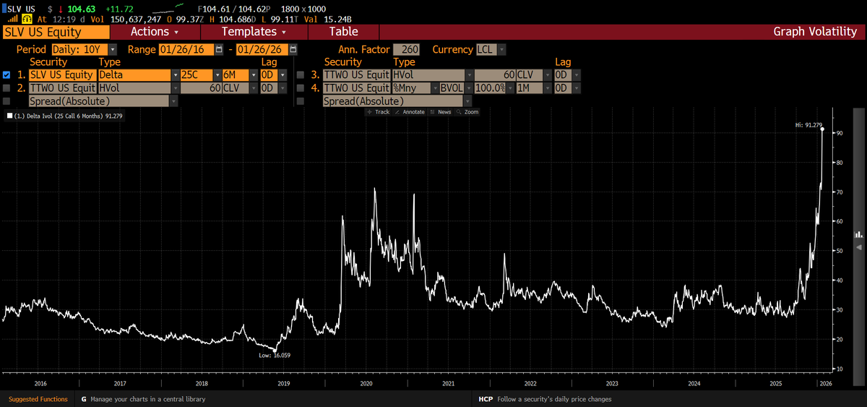
Task: Activate the chart Zoom tool
Action: coord(467,112)
